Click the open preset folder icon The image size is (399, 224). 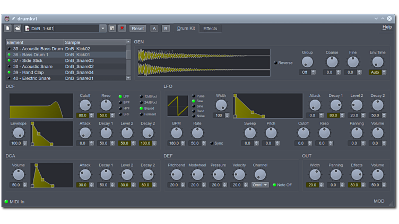tap(18, 29)
